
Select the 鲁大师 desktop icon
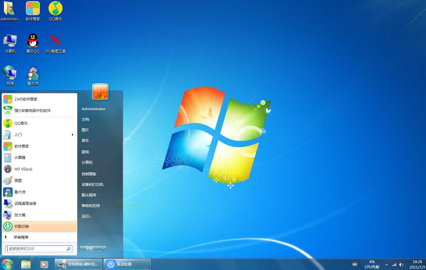pyautogui.click(x=33, y=76)
